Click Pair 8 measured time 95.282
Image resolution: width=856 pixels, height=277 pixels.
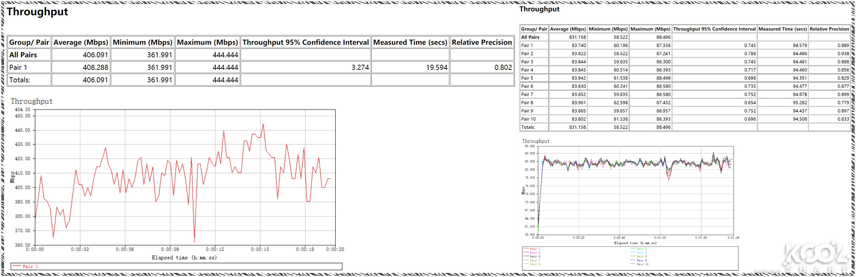pos(800,103)
